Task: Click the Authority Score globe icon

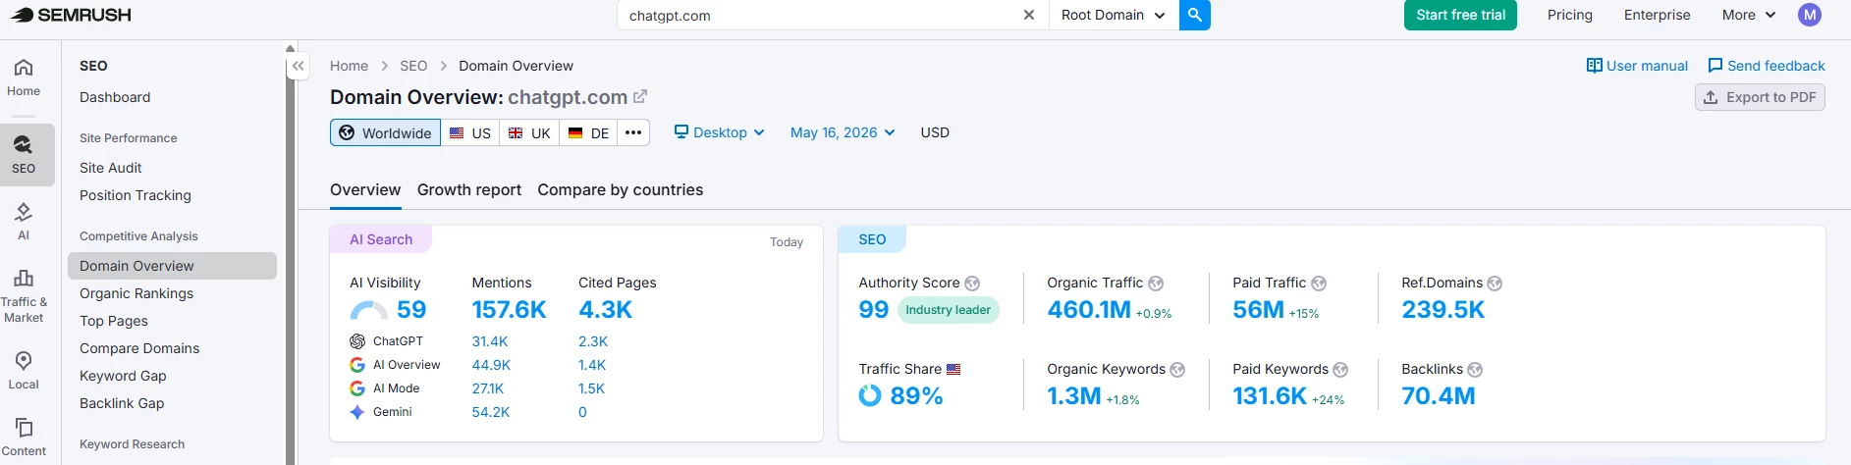Action: pos(972,284)
